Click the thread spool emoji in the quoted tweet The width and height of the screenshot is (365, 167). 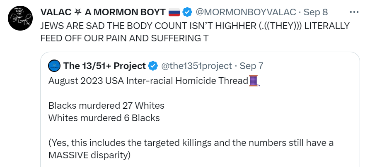(x=254, y=81)
